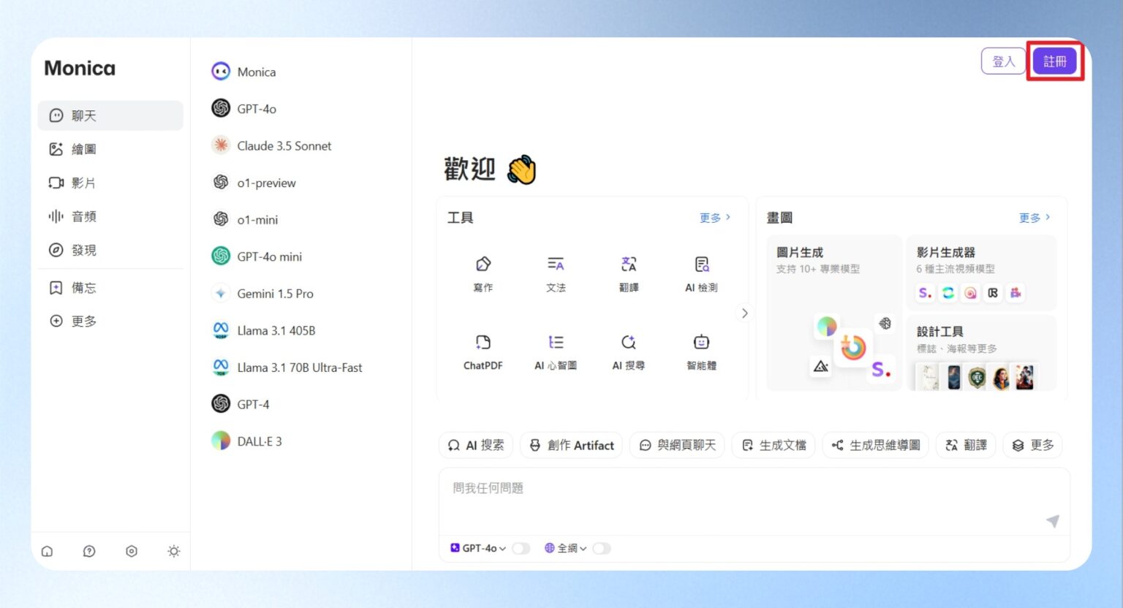Open the 智能體 agents tool
1123x608 pixels.
(x=700, y=342)
